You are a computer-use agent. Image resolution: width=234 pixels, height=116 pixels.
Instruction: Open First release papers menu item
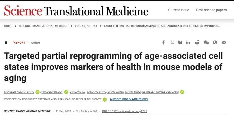click(x=211, y=10)
